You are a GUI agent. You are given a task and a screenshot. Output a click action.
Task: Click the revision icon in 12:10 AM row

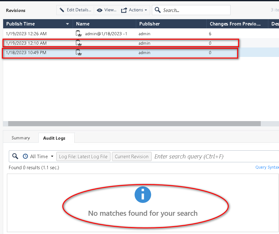[79, 43]
